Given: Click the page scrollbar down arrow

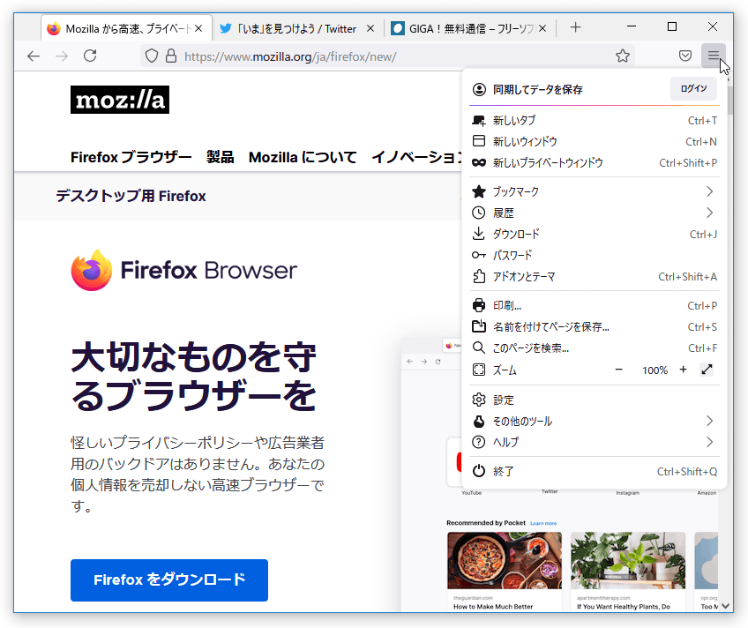Looking at the screenshot, I should (x=726, y=606).
